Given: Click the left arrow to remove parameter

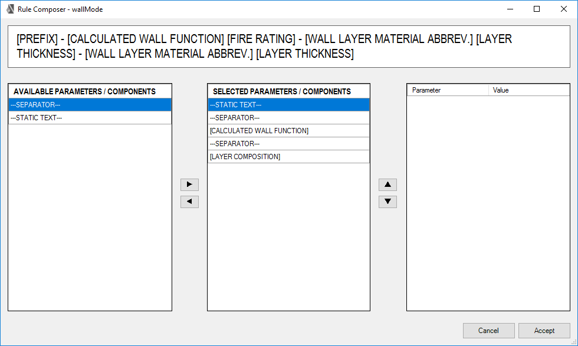Looking at the screenshot, I should coord(189,201).
